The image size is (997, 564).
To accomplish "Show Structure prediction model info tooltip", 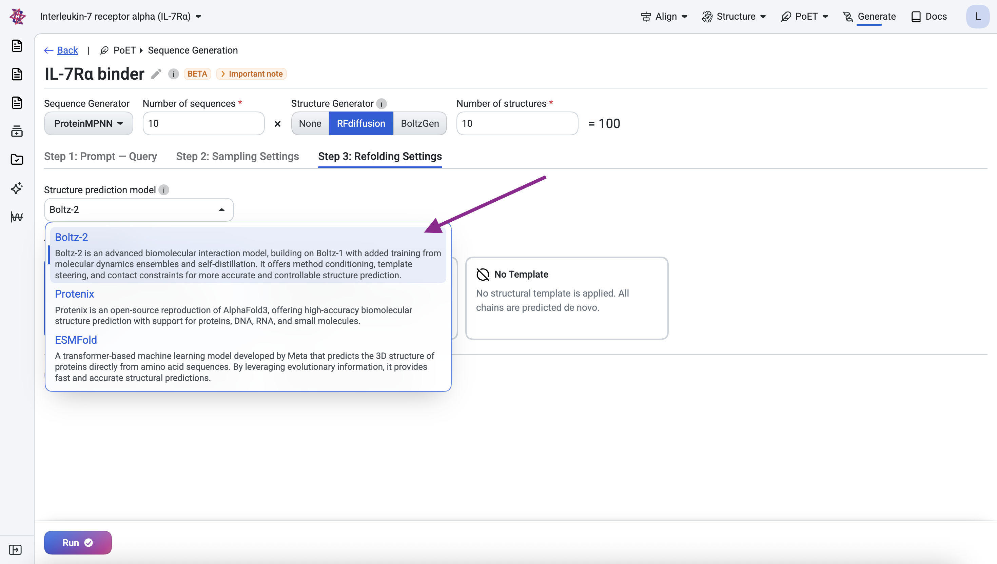I will (x=163, y=190).
